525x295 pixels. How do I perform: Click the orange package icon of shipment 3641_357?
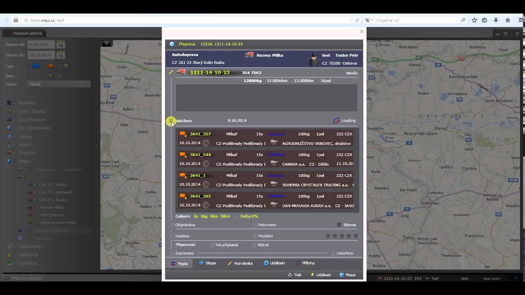(183, 134)
